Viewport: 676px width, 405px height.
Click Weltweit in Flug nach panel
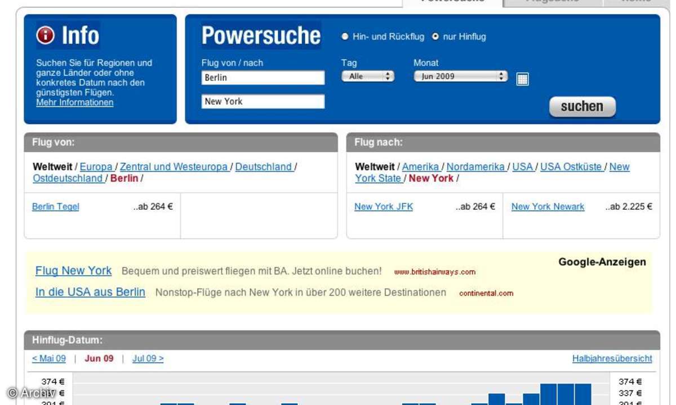click(x=375, y=166)
